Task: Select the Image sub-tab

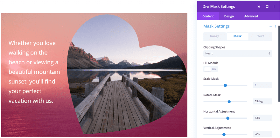Action: pos(215,36)
